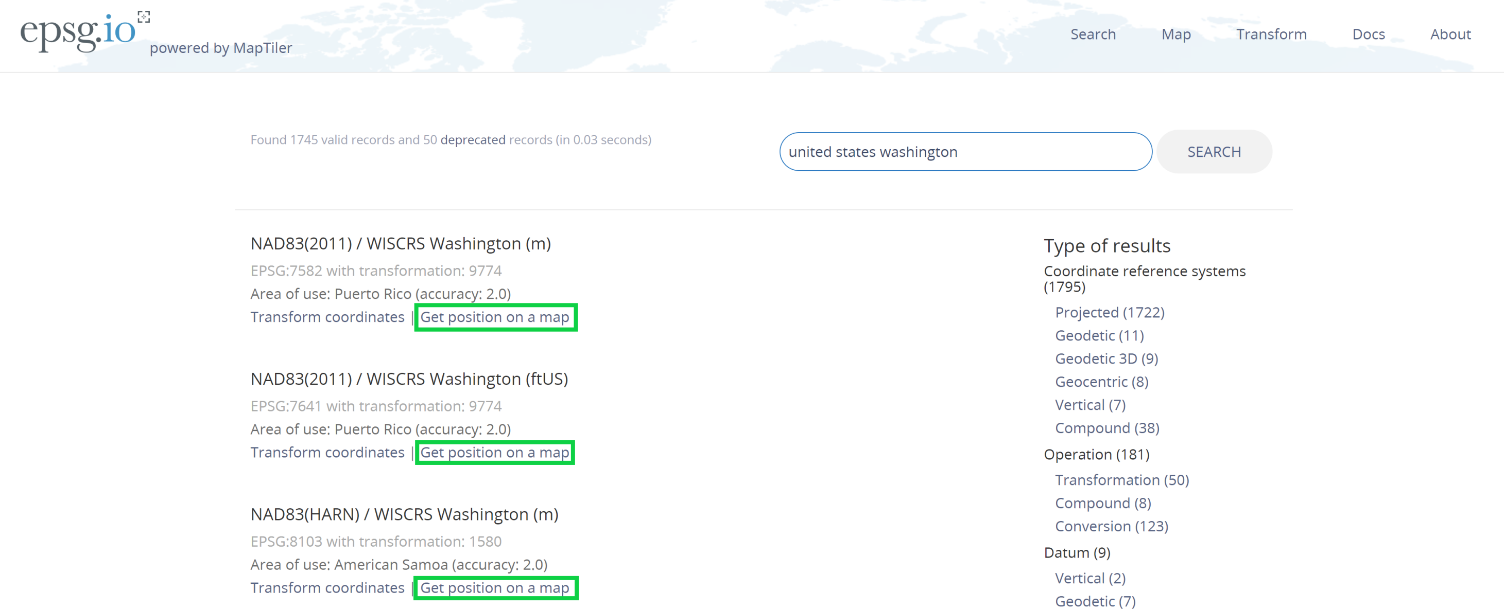Filter results by Geodetic 3D type
This screenshot has width=1504, height=610.
point(1106,358)
